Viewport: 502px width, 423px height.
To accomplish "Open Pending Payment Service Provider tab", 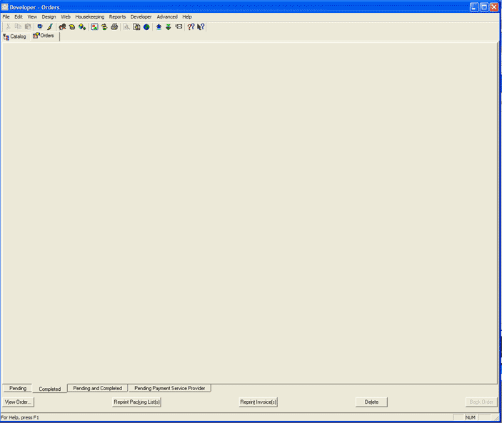I will coord(169,389).
